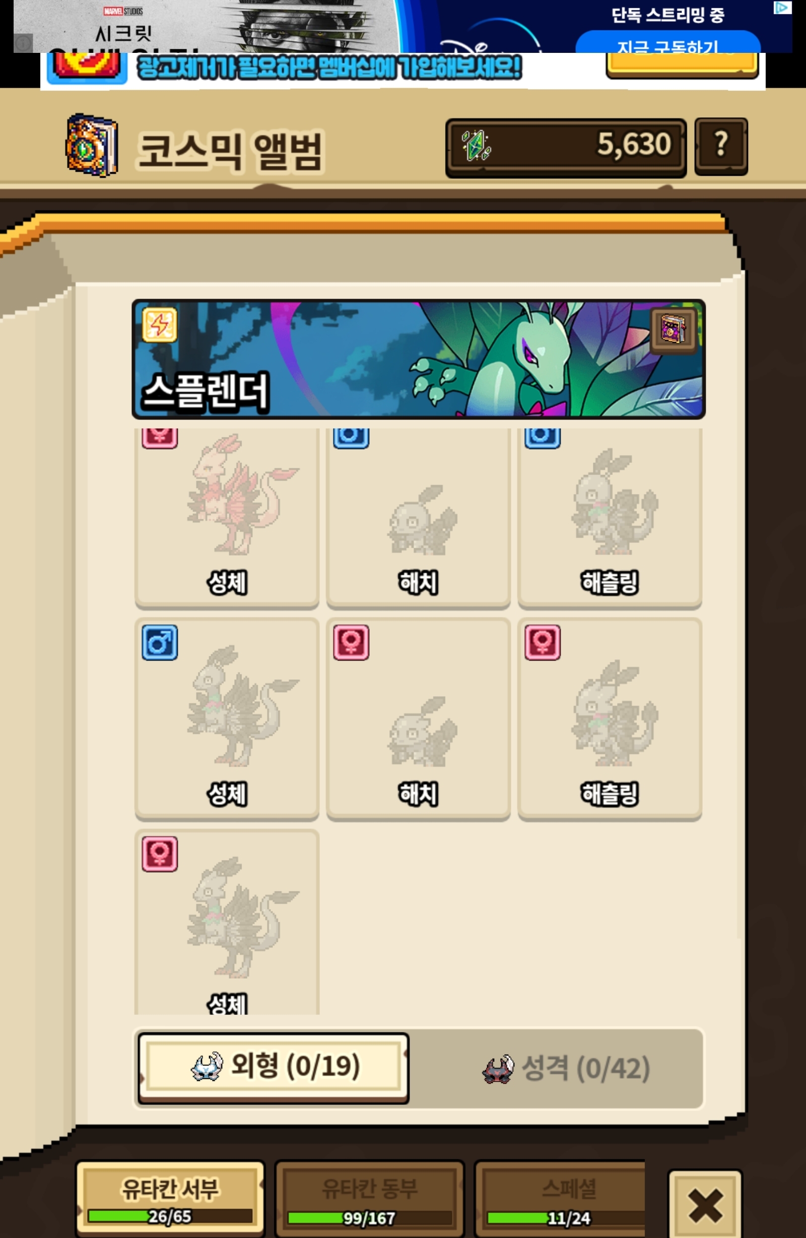This screenshot has height=1238, width=806.
Task: Select the top-row 해츨링 dragon card
Action: click(610, 518)
